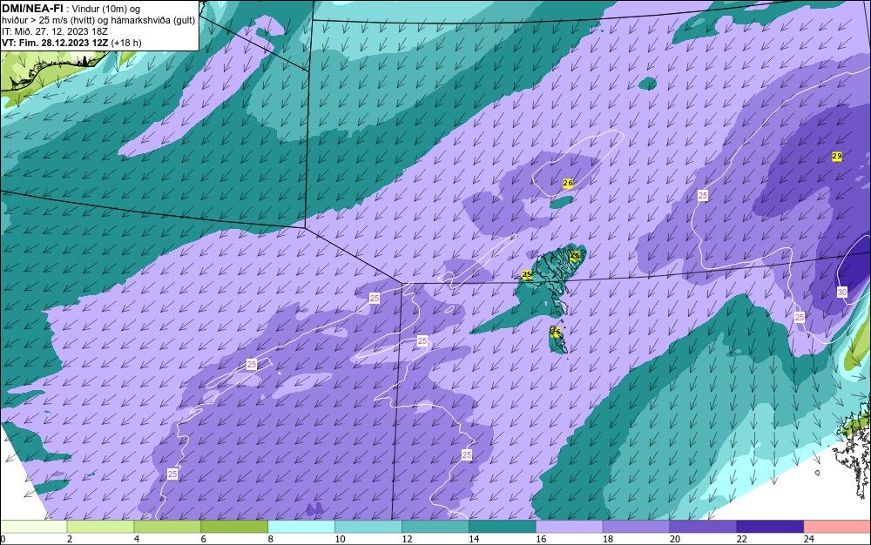Click the legend scale value 16
Screen dimensions: 871x545
(541, 539)
